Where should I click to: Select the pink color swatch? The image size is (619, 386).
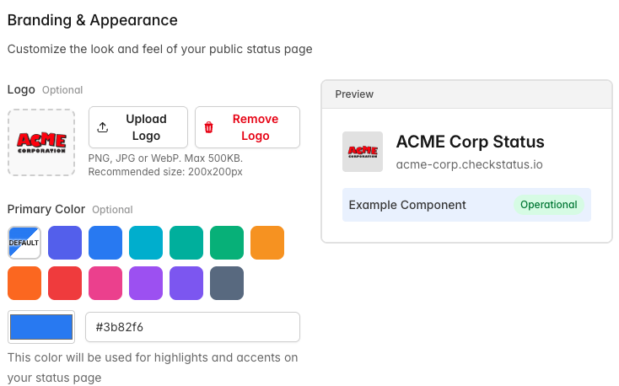tap(105, 283)
